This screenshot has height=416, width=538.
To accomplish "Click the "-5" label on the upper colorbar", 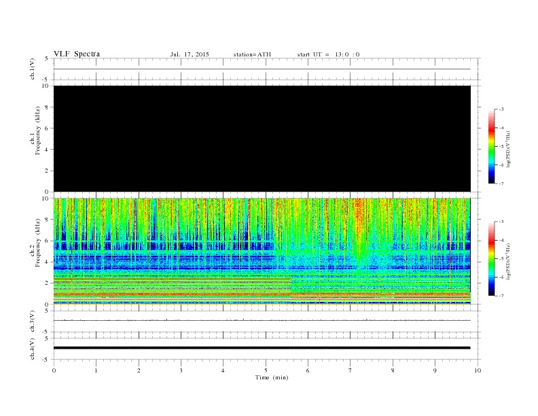I will (x=501, y=147).
